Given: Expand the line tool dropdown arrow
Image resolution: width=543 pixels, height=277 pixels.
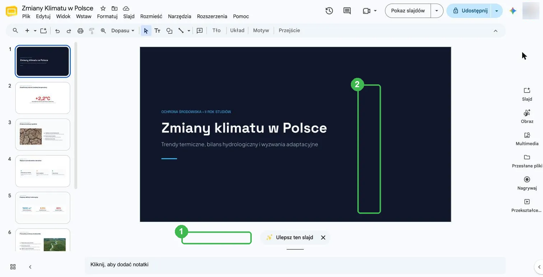Looking at the screenshot, I should coord(189,31).
